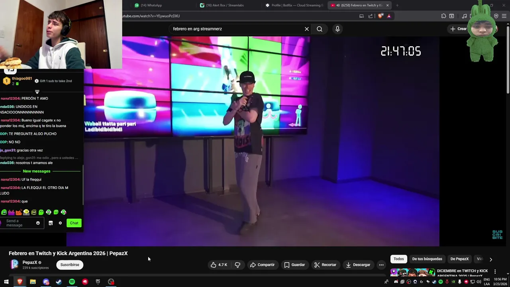510x287 pixels.
Task: Open the browser extensions puzzle icon
Action: [443, 16]
